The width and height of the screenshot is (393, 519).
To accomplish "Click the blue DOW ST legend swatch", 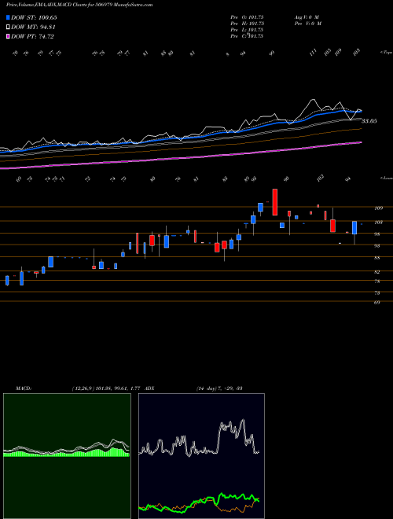I will (x=8, y=17).
